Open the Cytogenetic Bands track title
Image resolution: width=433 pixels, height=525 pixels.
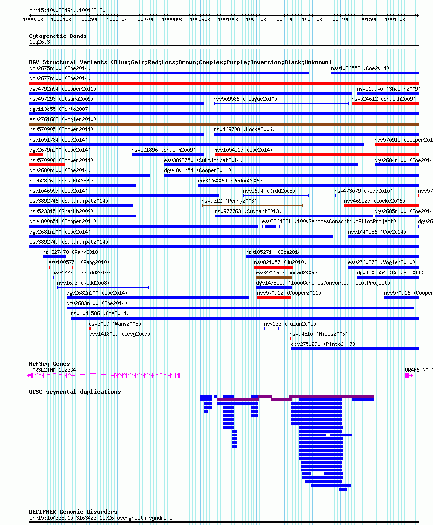point(57,36)
